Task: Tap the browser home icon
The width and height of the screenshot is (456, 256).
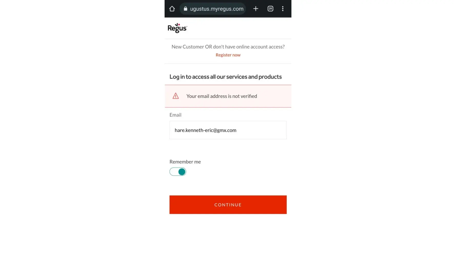Action: click(x=172, y=9)
